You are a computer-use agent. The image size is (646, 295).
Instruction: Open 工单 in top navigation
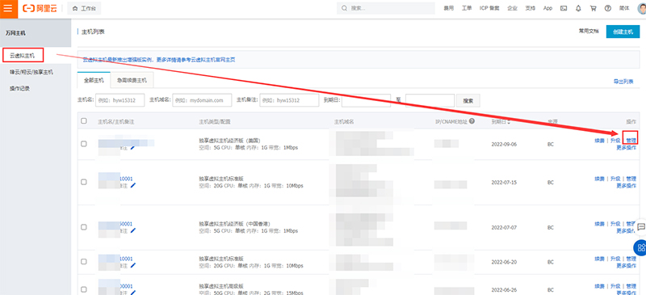[x=467, y=8]
